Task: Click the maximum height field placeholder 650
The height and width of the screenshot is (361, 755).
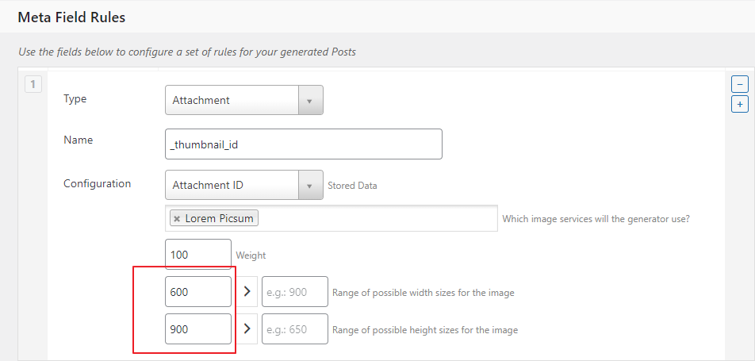Action: [x=295, y=328]
